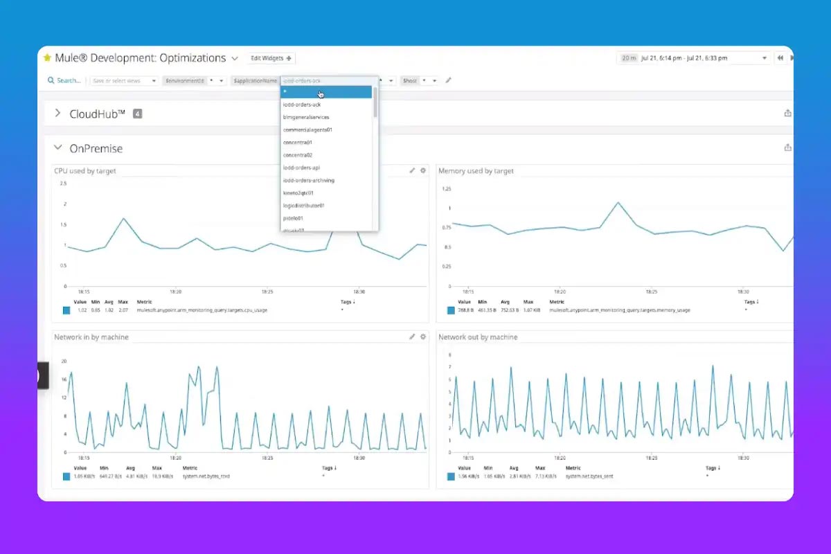831x554 pixels.
Task: Click the memory_usage metric name in legend
Action: point(620,310)
